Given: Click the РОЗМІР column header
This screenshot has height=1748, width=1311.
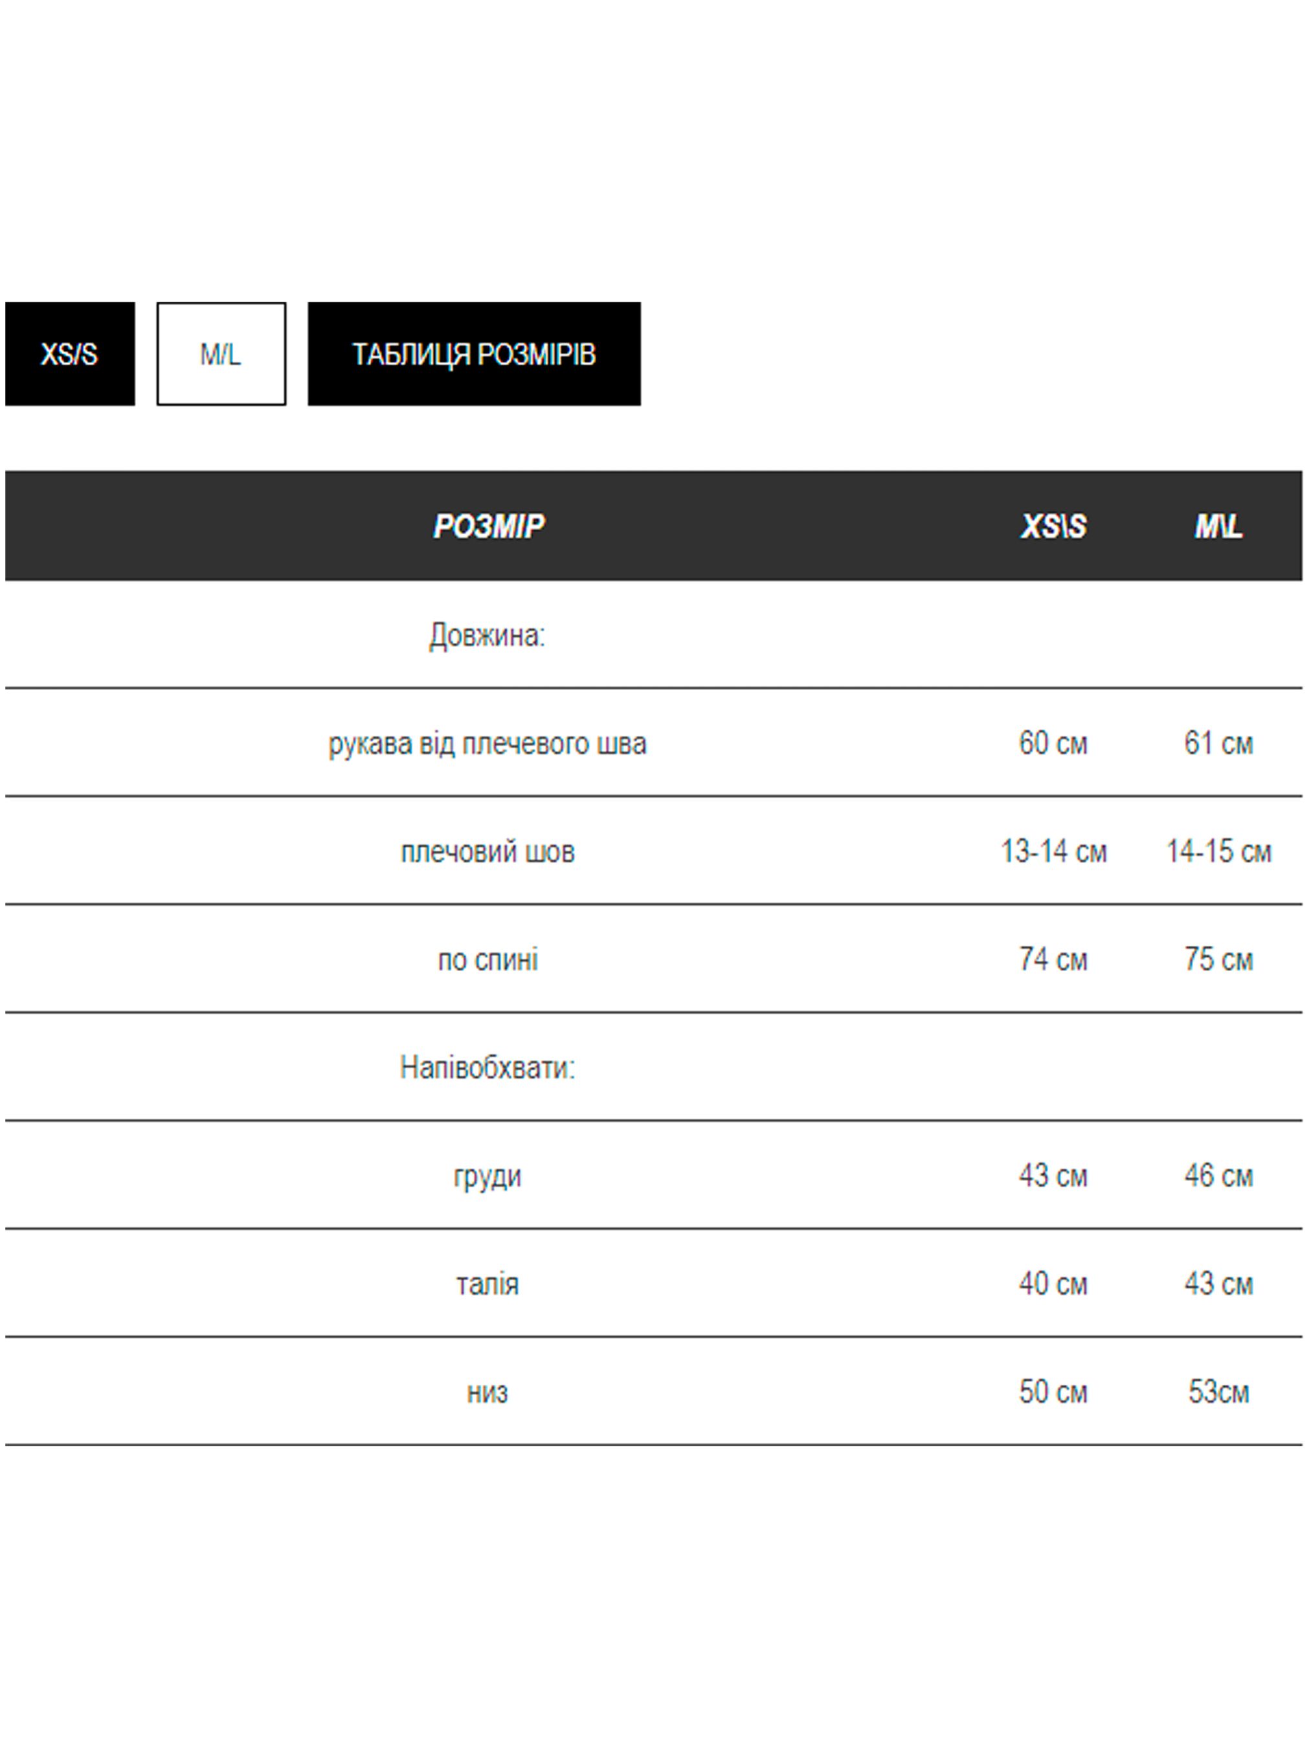Looking at the screenshot, I should (488, 526).
